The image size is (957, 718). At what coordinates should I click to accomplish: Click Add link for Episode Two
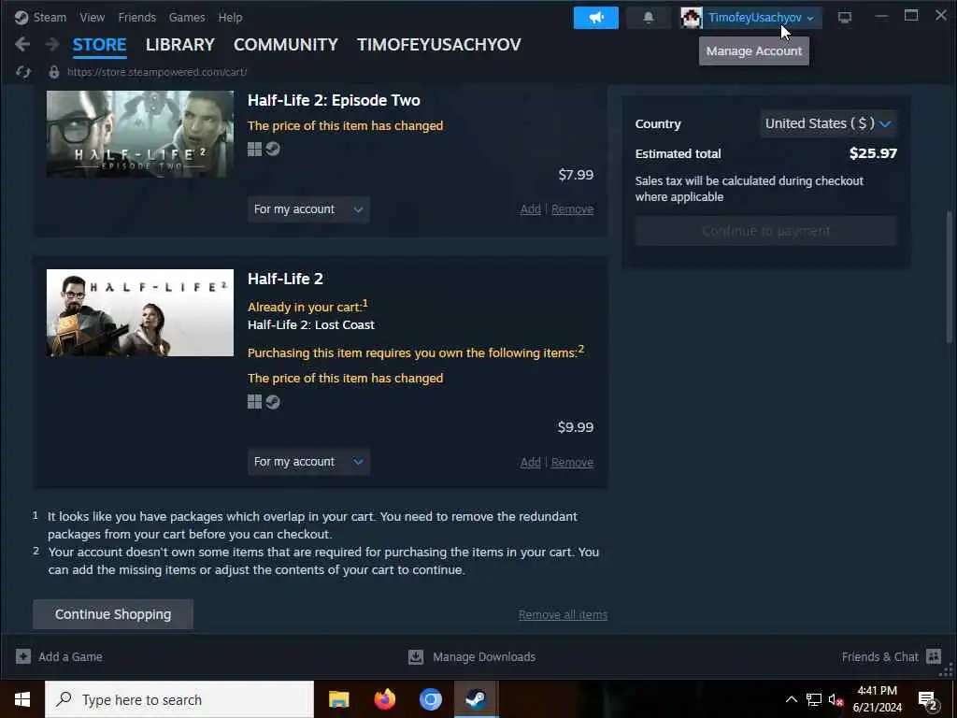click(531, 209)
